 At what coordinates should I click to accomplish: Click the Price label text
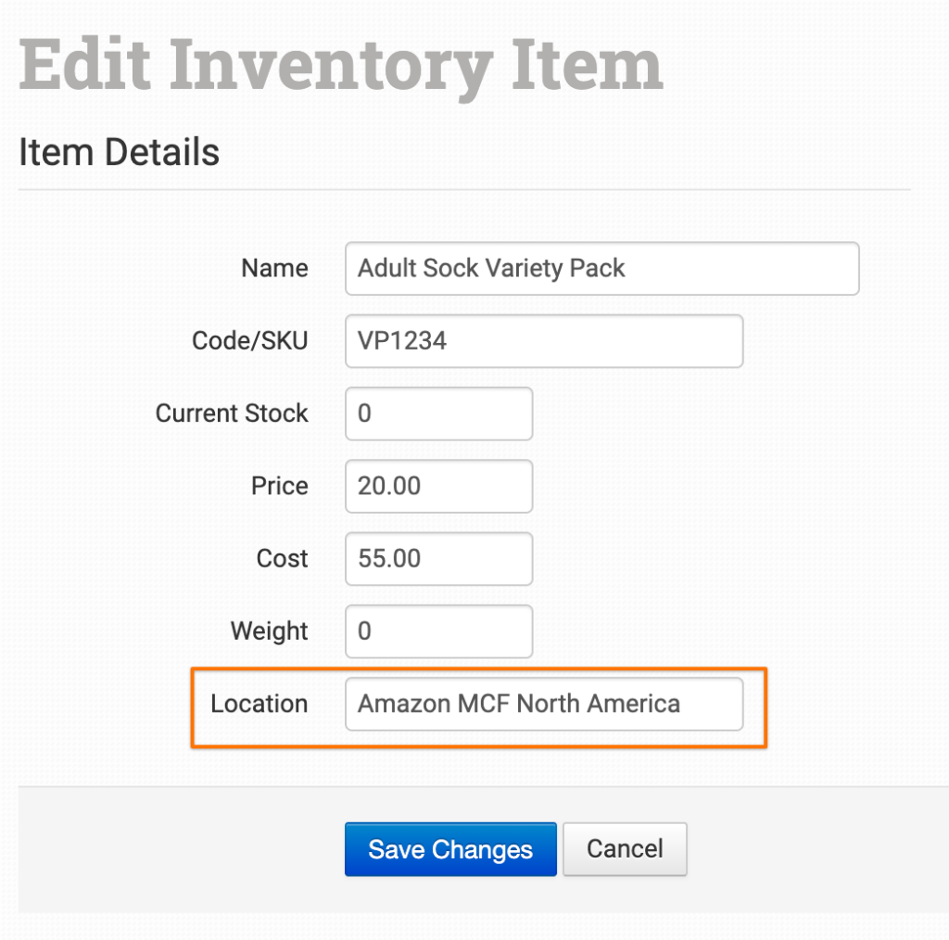[279, 486]
